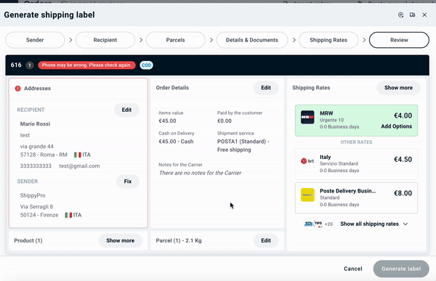The width and height of the screenshot is (436, 281).
Task: Click the phone number 3333333333
Action: click(36, 166)
